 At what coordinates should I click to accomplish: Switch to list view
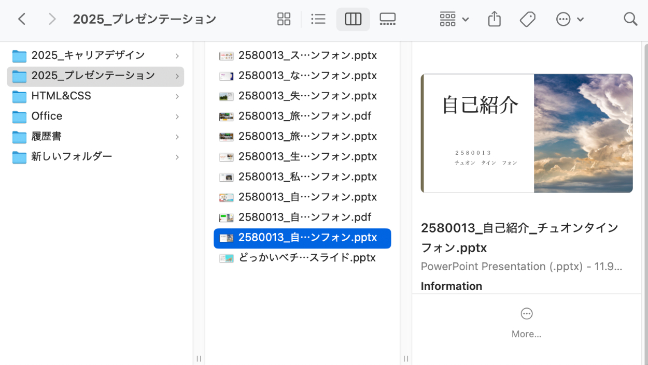318,20
